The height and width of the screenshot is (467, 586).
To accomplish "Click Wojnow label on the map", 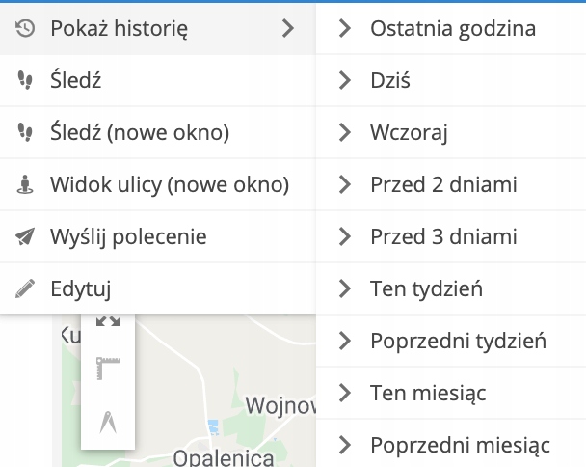I will click(x=280, y=405).
